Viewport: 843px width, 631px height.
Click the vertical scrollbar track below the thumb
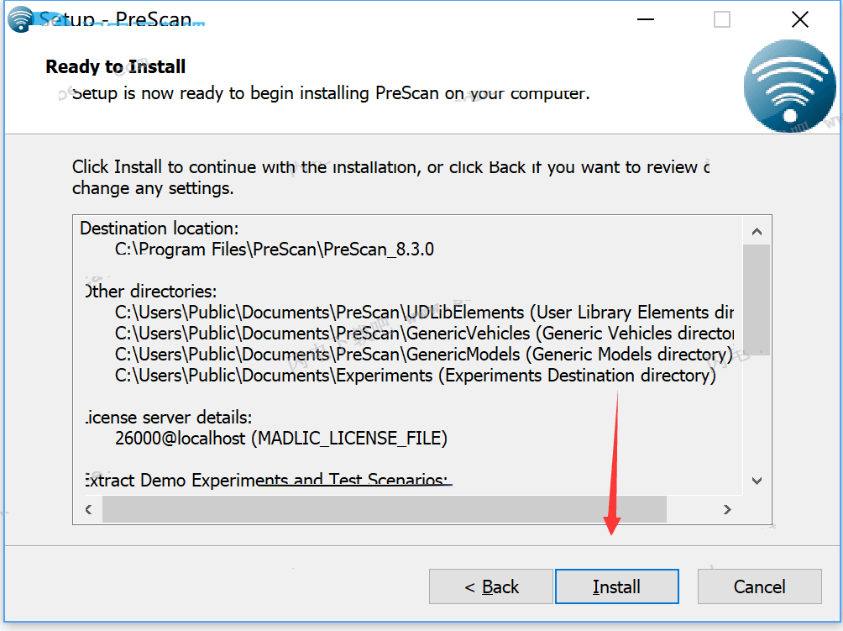pos(757,412)
